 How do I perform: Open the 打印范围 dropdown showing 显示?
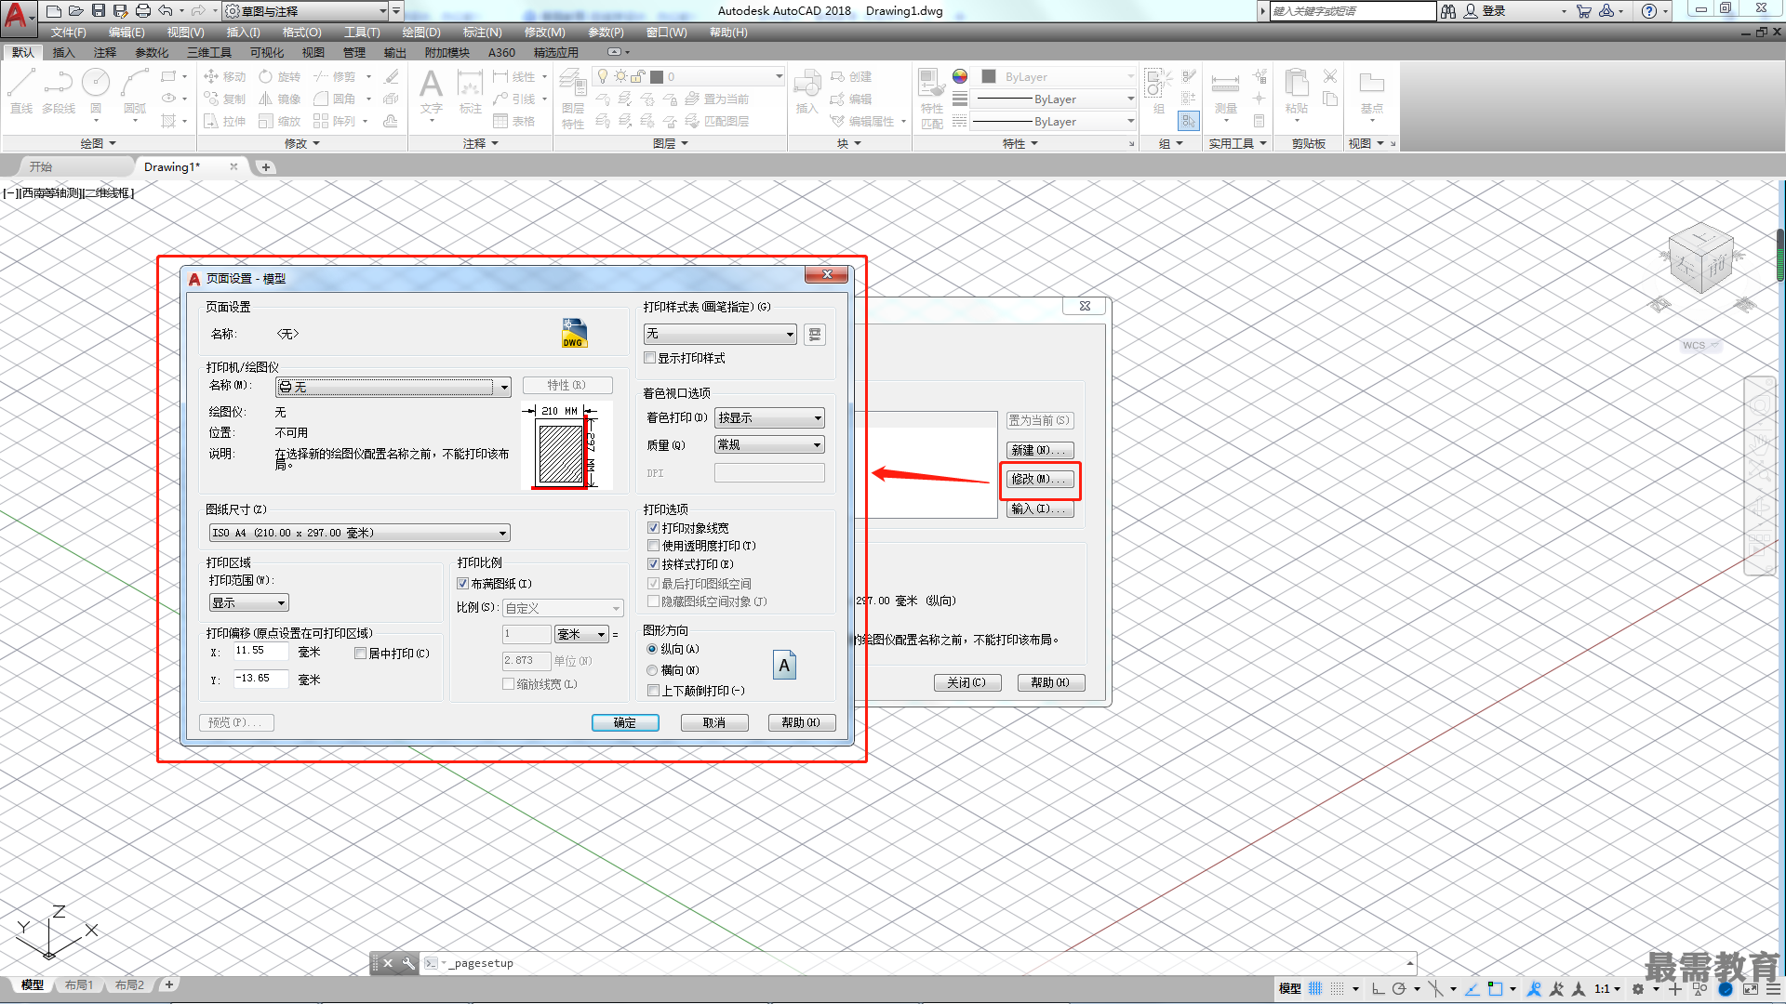249,602
